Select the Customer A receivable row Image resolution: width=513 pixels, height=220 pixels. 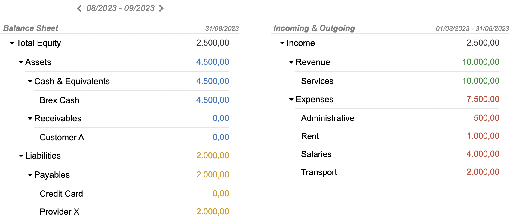(62, 137)
